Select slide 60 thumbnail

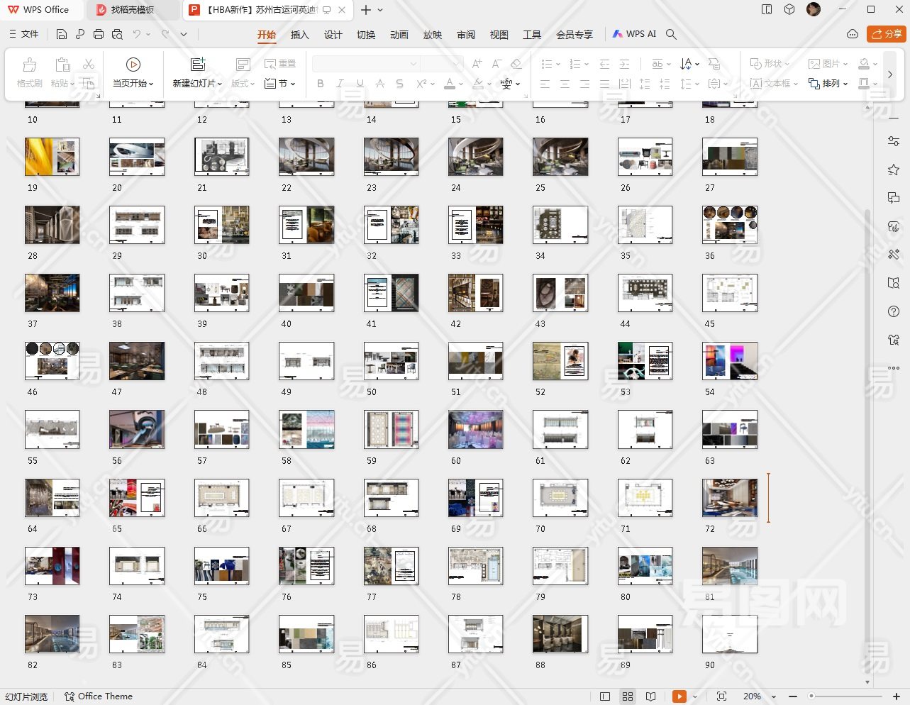475,429
